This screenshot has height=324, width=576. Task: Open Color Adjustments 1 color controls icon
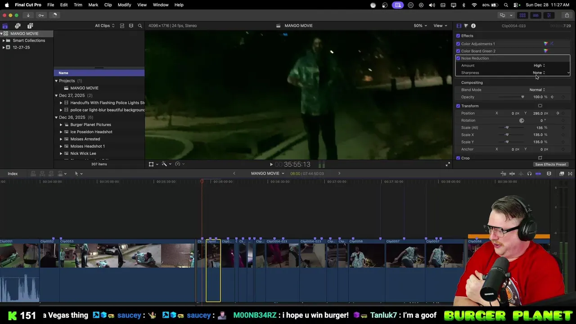tap(546, 44)
